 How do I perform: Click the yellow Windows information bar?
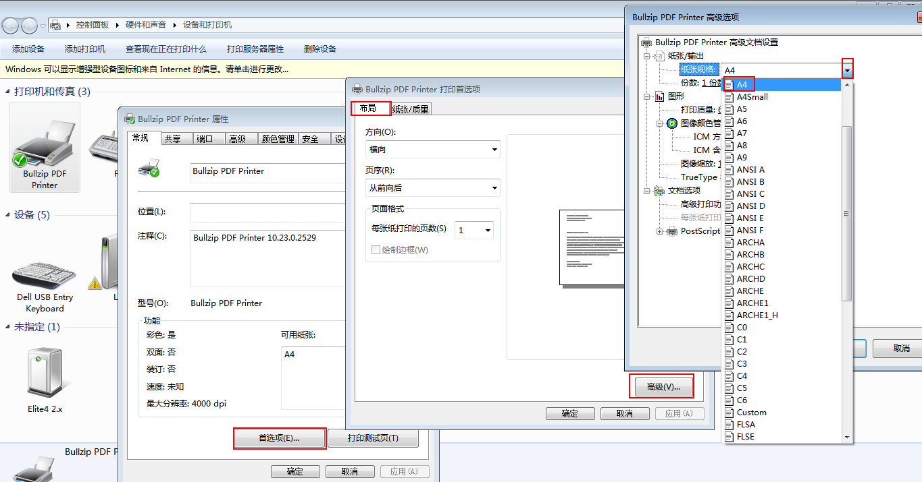[313, 69]
